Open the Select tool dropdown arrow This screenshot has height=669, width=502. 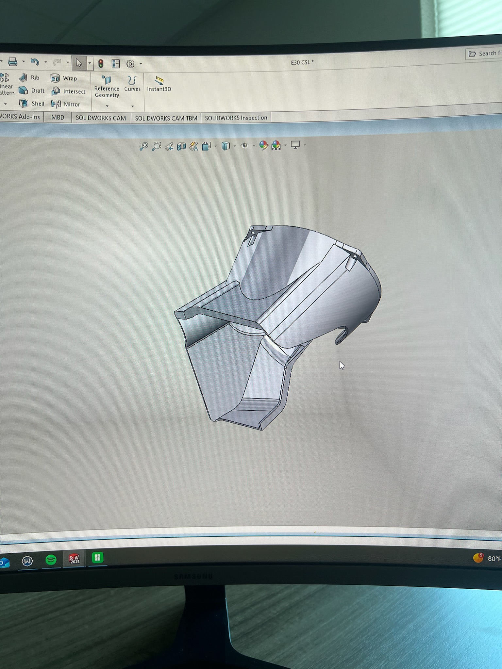click(x=90, y=63)
